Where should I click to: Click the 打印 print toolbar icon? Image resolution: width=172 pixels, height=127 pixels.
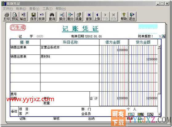(7, 17)
